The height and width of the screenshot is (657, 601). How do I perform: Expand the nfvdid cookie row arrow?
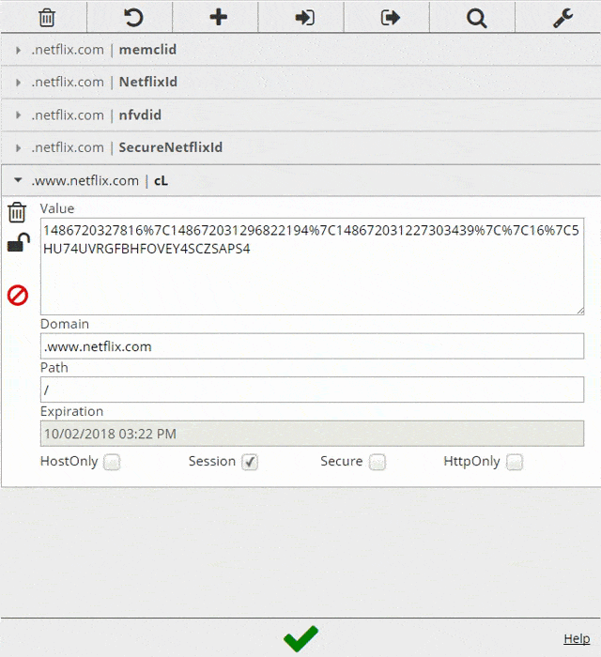click(18, 115)
